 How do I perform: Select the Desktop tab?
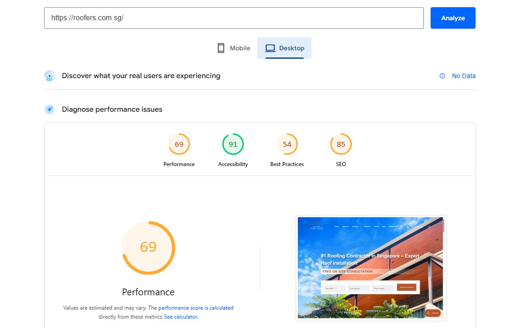tap(284, 48)
